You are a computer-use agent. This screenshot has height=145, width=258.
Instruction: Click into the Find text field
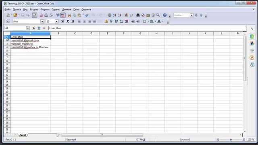pos(182,15)
